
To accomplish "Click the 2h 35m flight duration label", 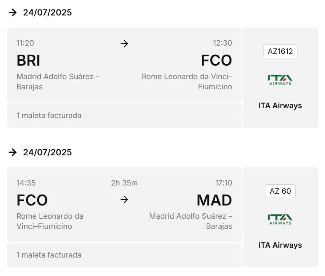I will [x=124, y=183].
